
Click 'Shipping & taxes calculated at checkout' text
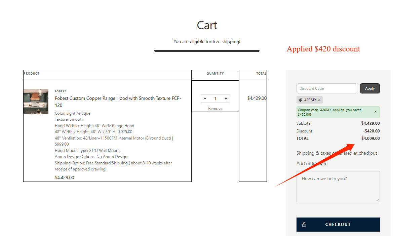click(337, 153)
